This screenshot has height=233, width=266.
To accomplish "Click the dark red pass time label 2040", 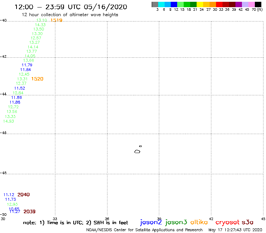I will (x=24, y=195).
